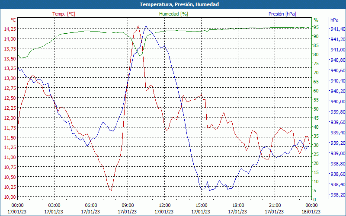Click the 12,75 temperature axis value

tap(10, 88)
